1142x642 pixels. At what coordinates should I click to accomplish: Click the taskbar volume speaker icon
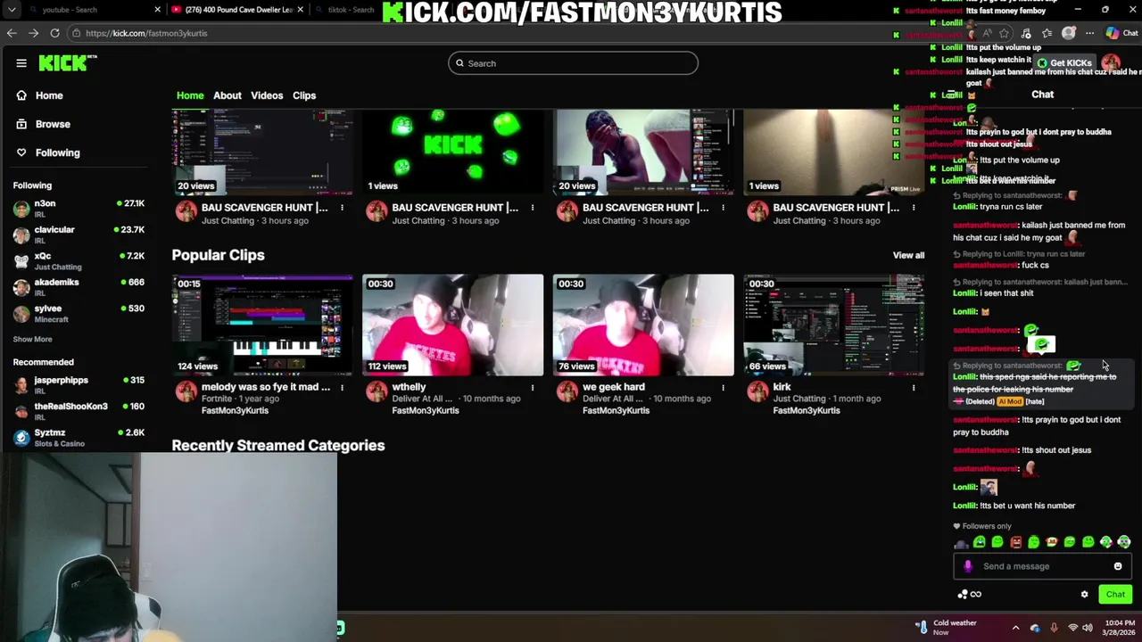pos(1088,628)
